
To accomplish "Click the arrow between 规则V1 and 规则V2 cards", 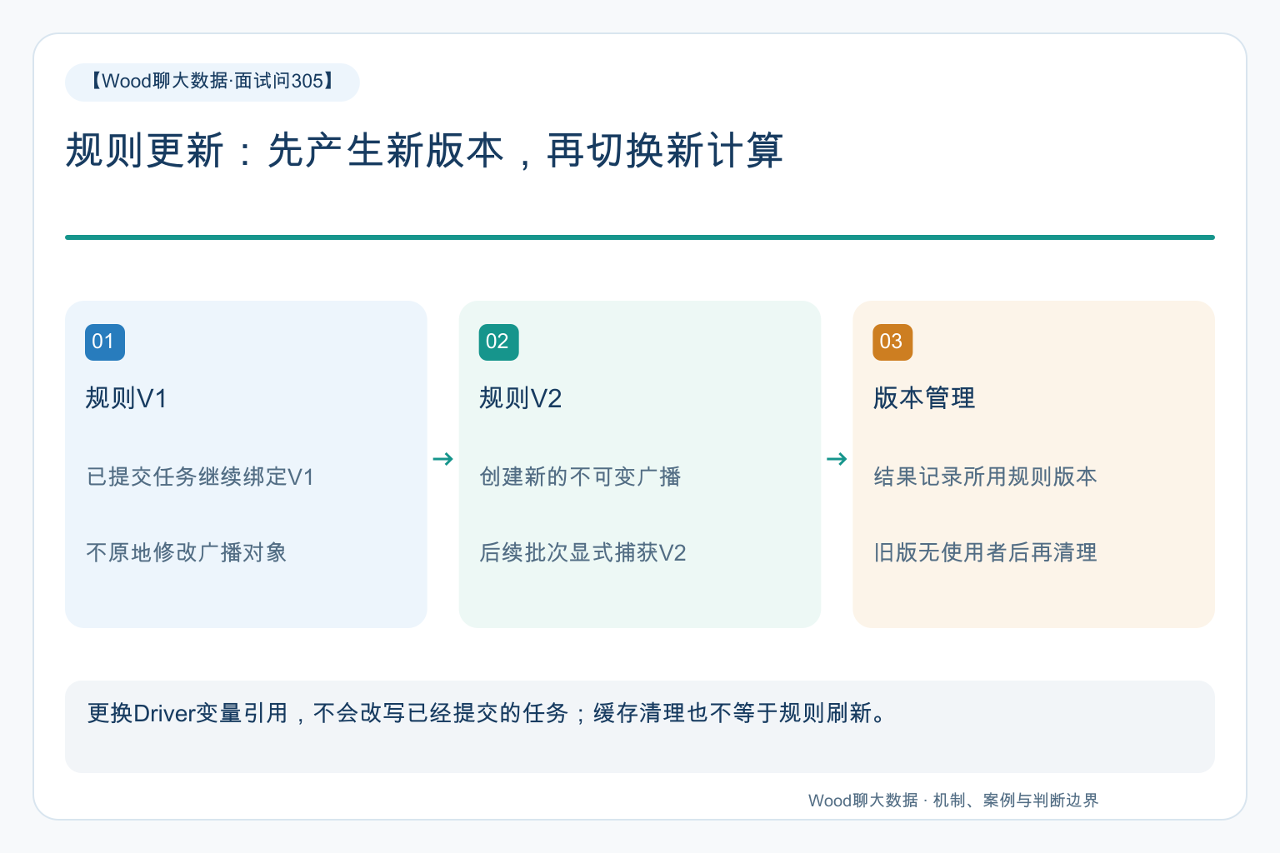I will (443, 459).
